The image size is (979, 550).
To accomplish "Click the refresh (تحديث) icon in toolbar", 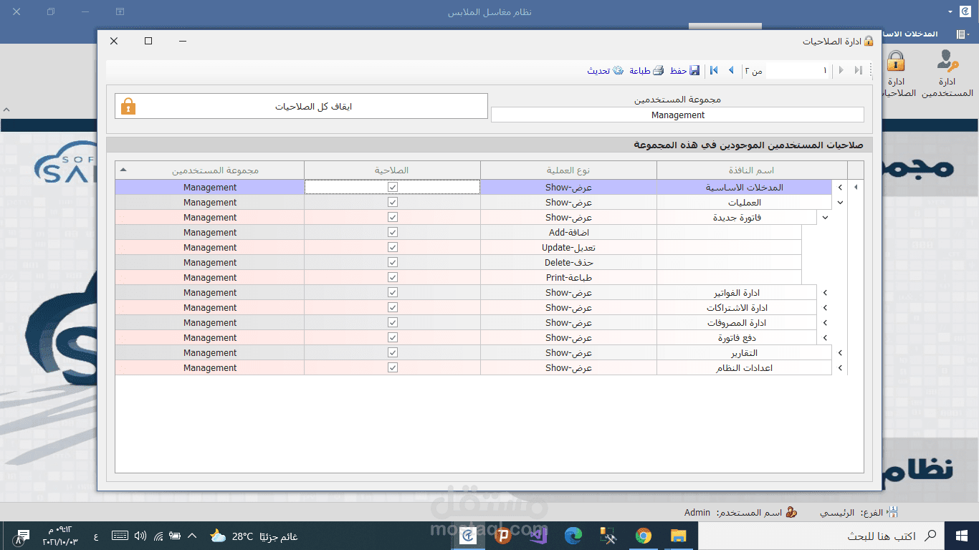I will click(x=618, y=70).
